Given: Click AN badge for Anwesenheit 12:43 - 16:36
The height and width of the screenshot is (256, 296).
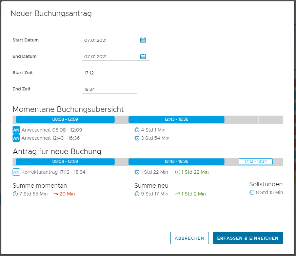Looking at the screenshot, I should [16, 138].
